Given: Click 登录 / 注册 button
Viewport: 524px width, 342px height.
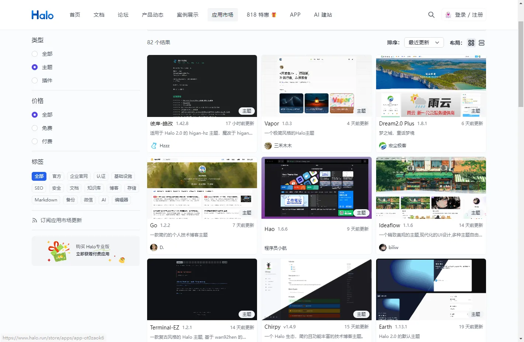Looking at the screenshot, I should (x=464, y=15).
